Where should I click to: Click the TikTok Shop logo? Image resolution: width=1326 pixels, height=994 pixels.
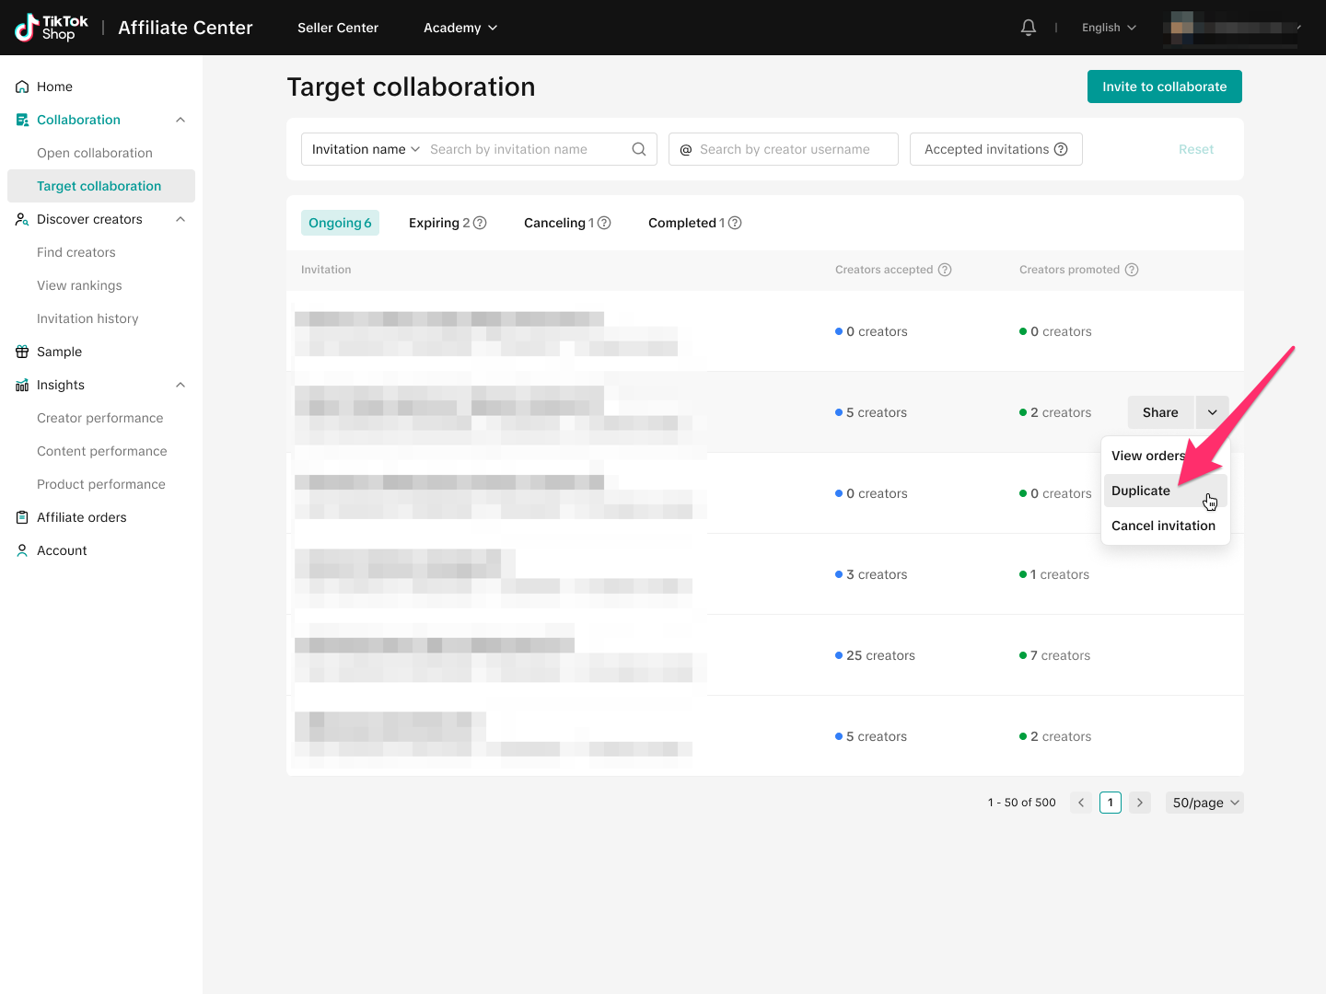click(52, 28)
